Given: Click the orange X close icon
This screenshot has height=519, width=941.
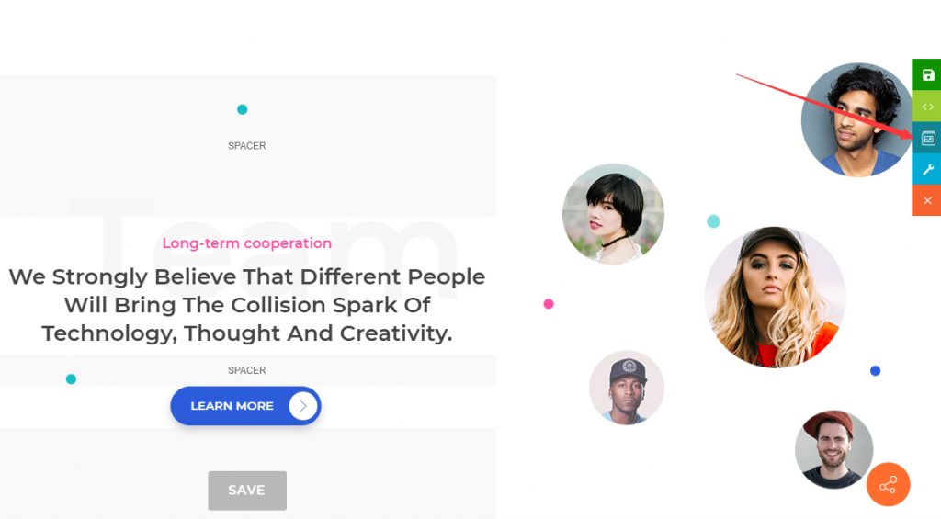Looking at the screenshot, I should point(927,200).
